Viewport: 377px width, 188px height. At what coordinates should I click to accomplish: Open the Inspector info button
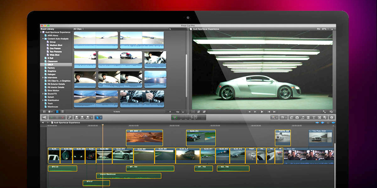coord(332,117)
